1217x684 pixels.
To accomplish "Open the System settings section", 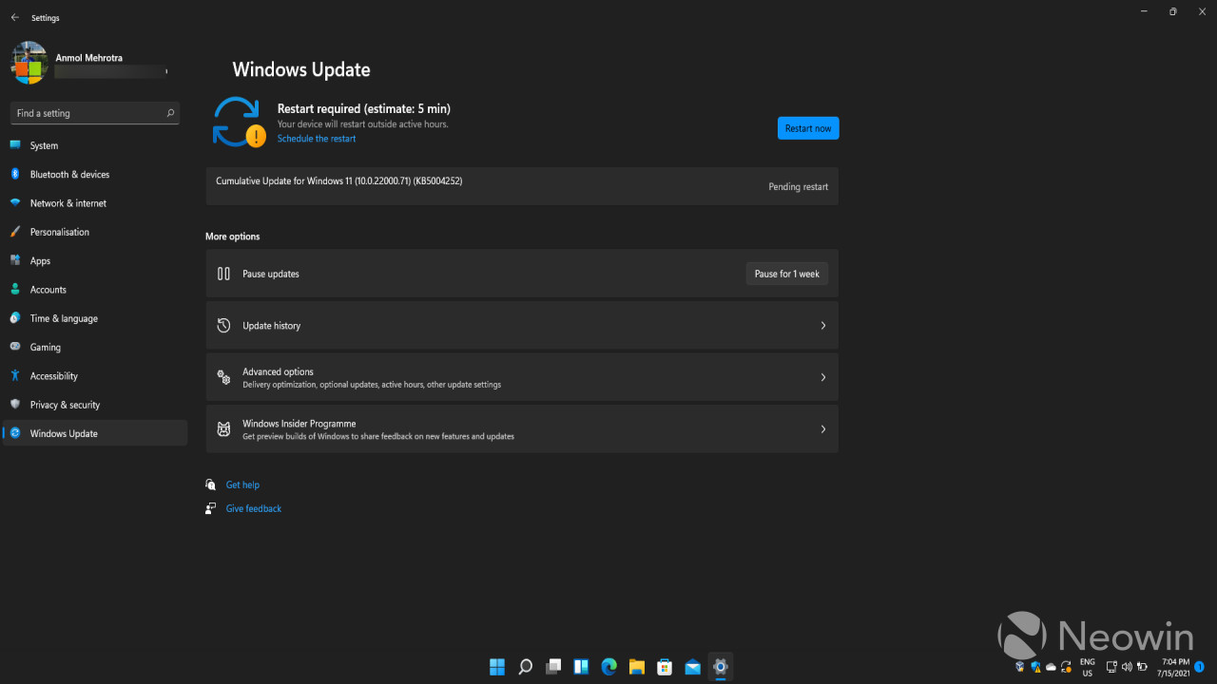I will pos(42,145).
